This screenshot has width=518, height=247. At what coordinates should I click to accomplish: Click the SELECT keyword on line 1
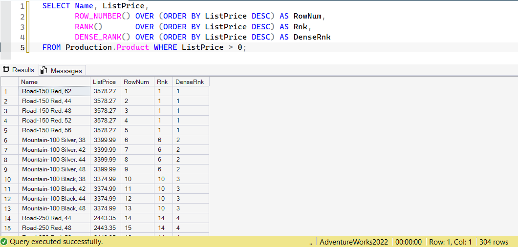(x=56, y=6)
